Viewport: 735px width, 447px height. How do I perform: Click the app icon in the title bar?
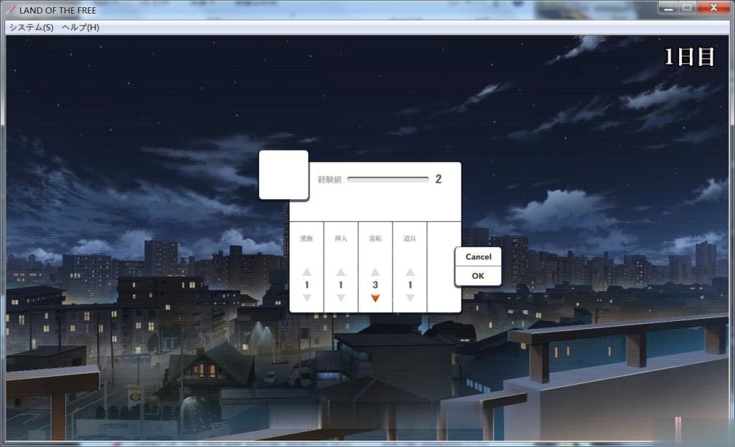11,10
